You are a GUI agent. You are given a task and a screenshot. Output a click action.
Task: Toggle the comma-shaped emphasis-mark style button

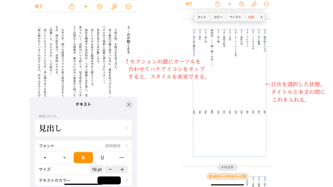point(64,158)
